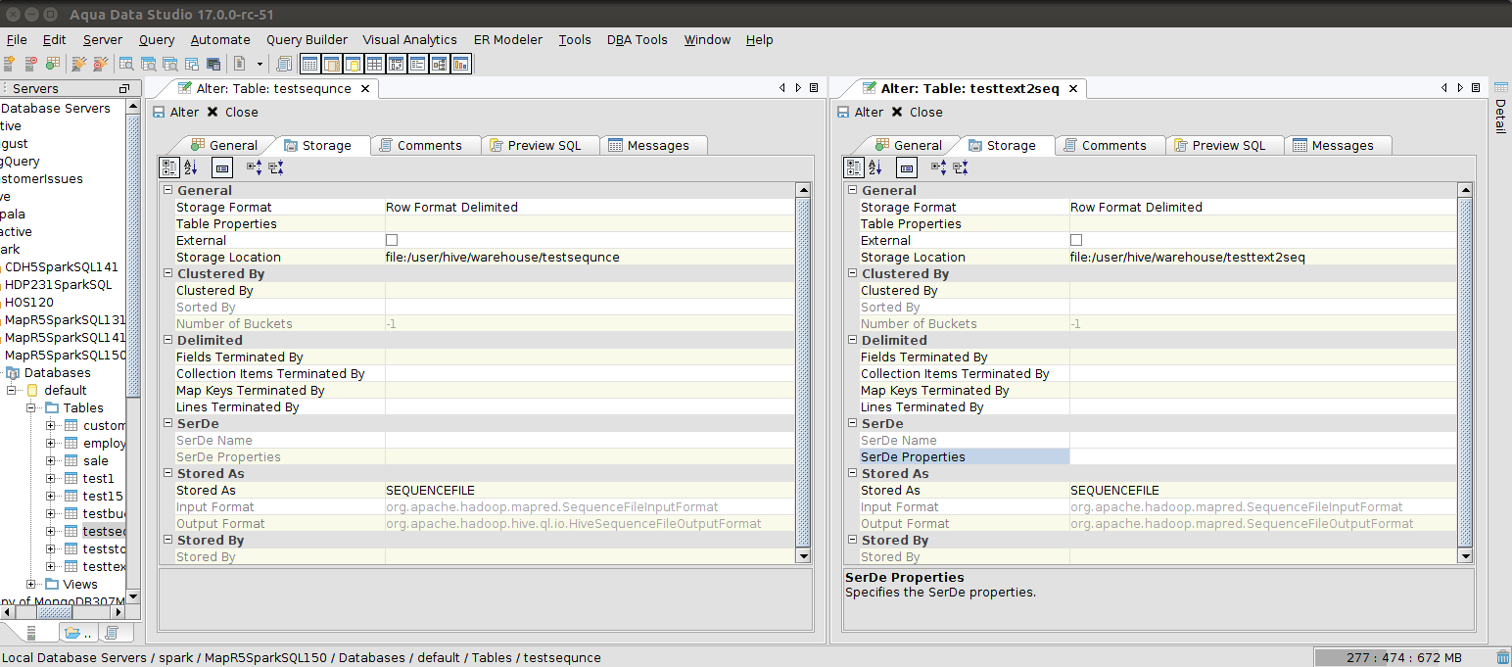Expand the sale table node

51,460
